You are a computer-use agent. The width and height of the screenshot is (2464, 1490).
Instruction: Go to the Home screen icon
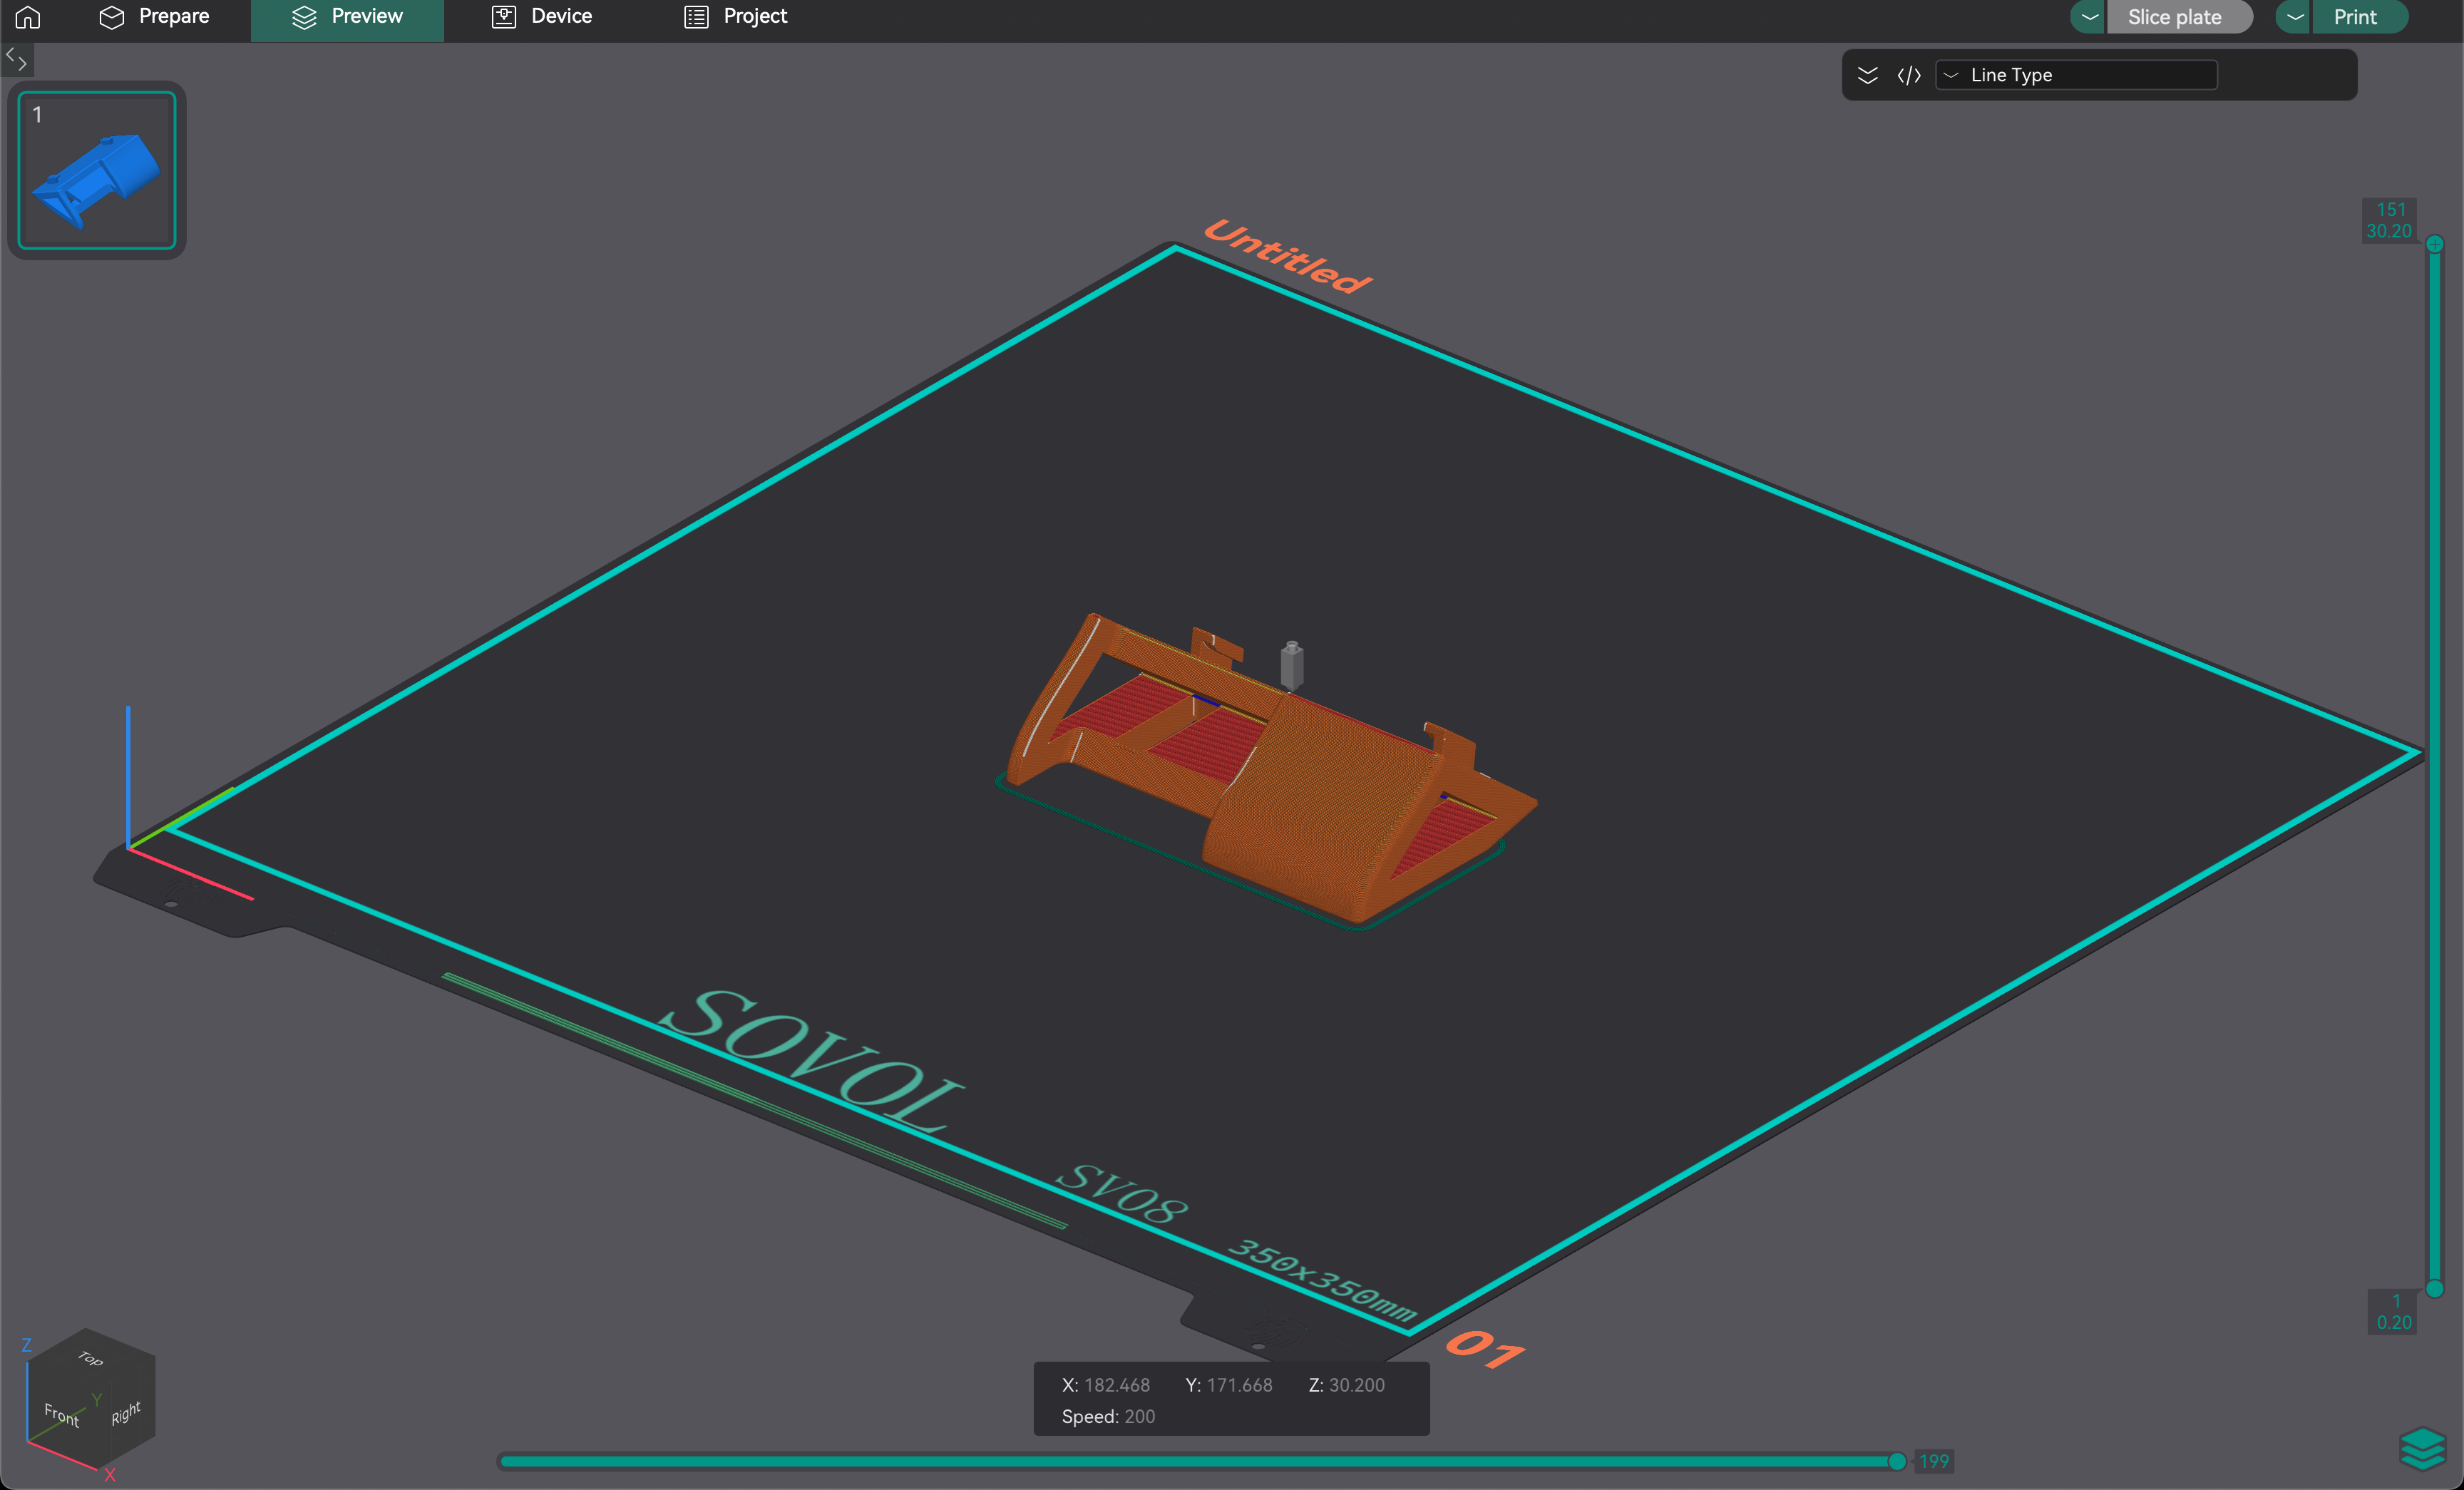click(x=28, y=16)
